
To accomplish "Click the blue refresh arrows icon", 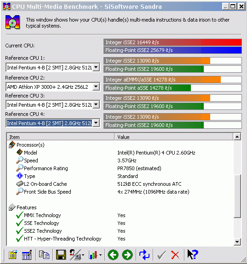I will 144,255.
